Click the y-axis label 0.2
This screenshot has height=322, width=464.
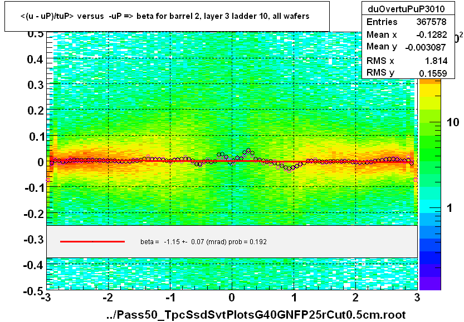pos(36,111)
